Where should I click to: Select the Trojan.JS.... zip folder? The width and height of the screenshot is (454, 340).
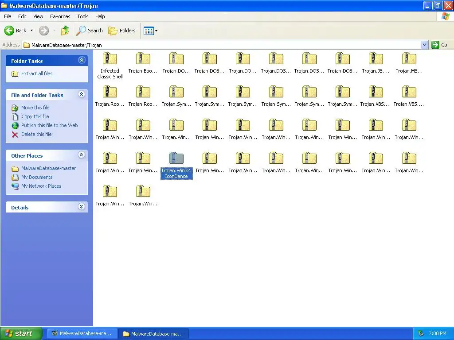point(376,63)
